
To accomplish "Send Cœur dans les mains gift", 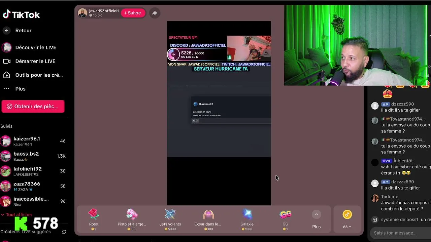I will click(x=208, y=219).
